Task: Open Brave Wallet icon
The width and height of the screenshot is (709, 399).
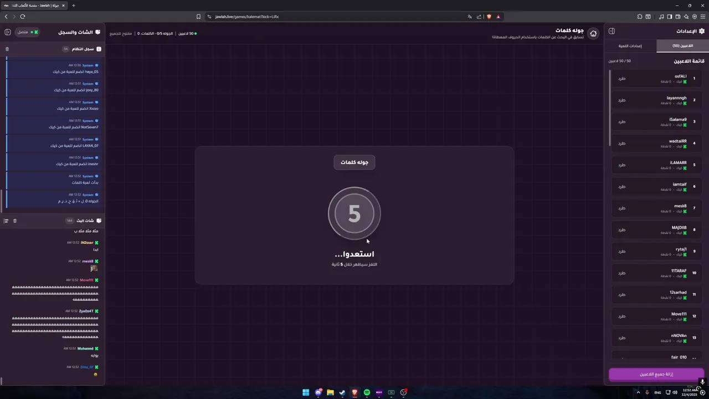Action: click(x=678, y=17)
